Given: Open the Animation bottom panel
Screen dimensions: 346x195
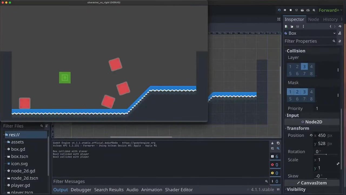Looking at the screenshot, I should pos(152,190).
